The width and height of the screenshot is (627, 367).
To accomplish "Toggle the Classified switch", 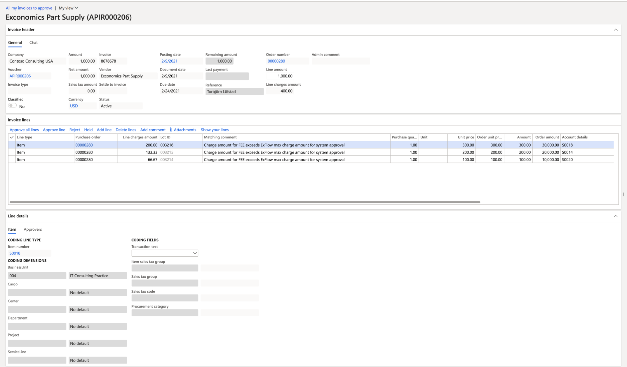I will tap(12, 105).
